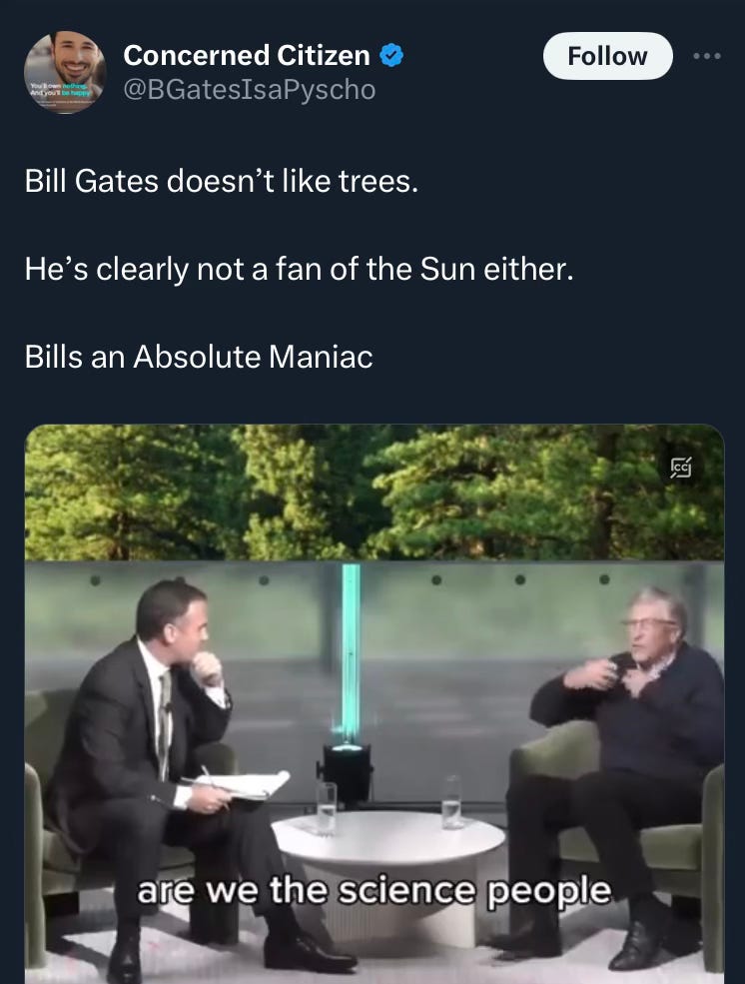Click the line 'He's clearly not a fan of the Sun either.'

click(300, 269)
